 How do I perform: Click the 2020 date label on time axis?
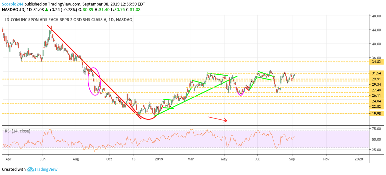click(359, 159)
